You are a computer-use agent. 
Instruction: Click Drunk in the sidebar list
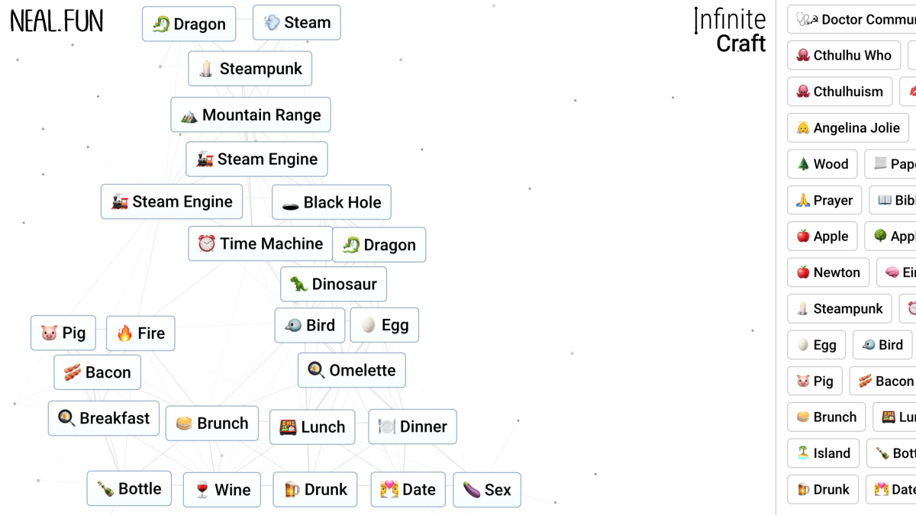click(x=823, y=489)
